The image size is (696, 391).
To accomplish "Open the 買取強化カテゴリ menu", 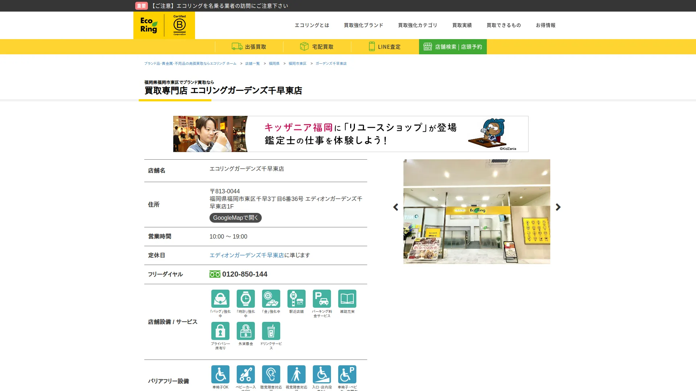I will [418, 25].
